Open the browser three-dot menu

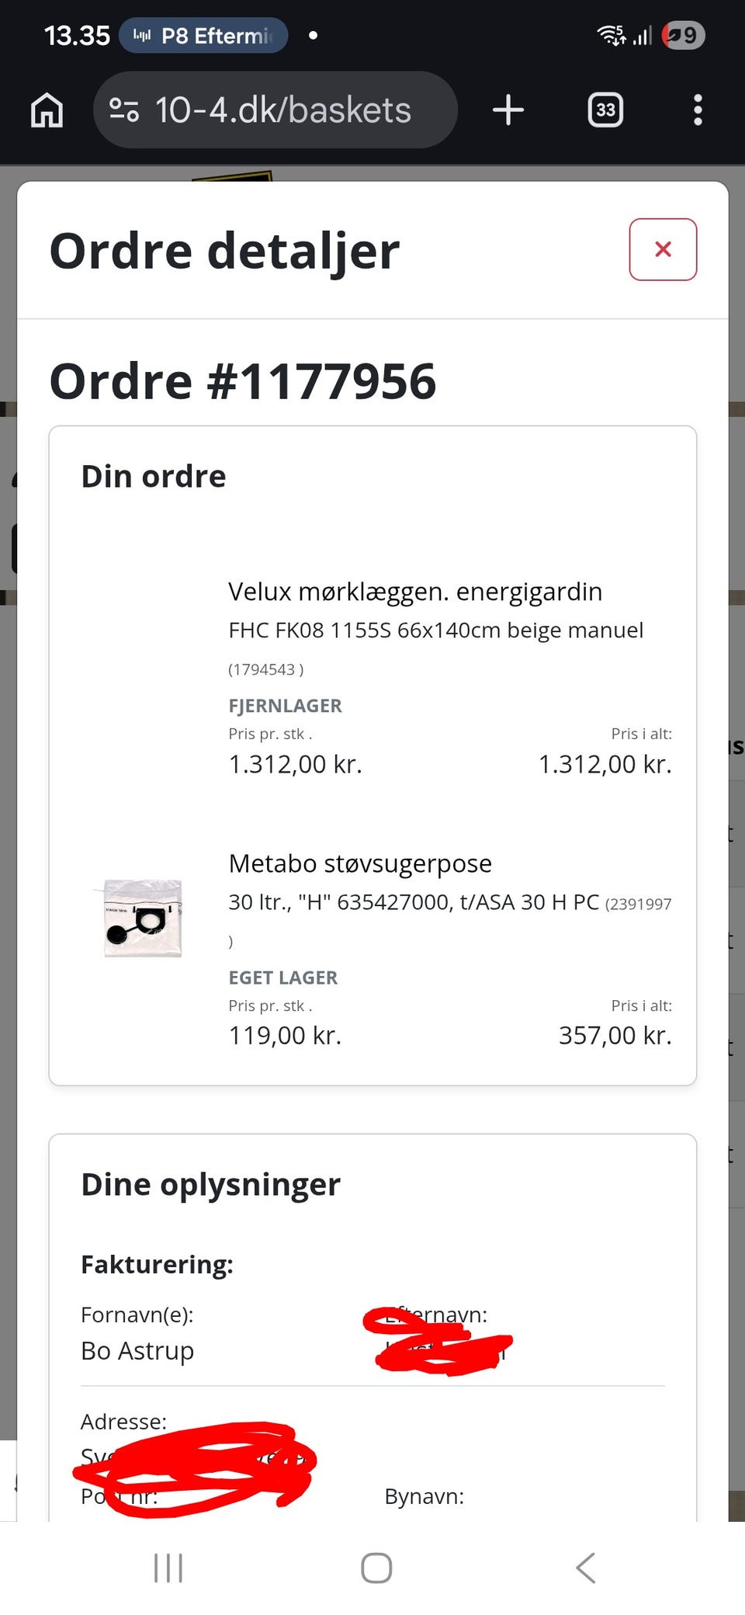tap(698, 110)
